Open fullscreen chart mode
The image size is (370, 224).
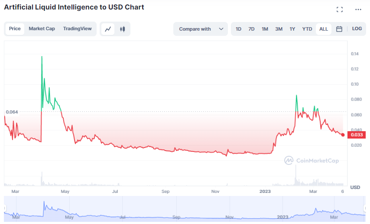point(340,9)
